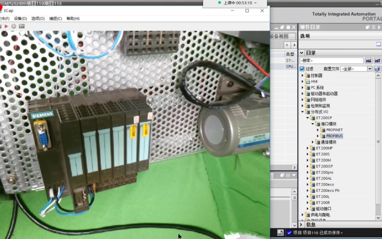Screen dimensions: 382x239
Task: Select the ET 200MP tree item
Action: [x=324, y=148]
